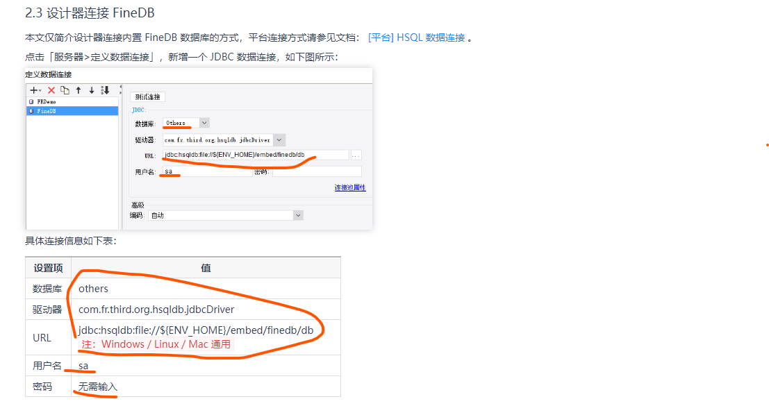
Task: Open the 编码 自动 dropdown
Action: 298,215
